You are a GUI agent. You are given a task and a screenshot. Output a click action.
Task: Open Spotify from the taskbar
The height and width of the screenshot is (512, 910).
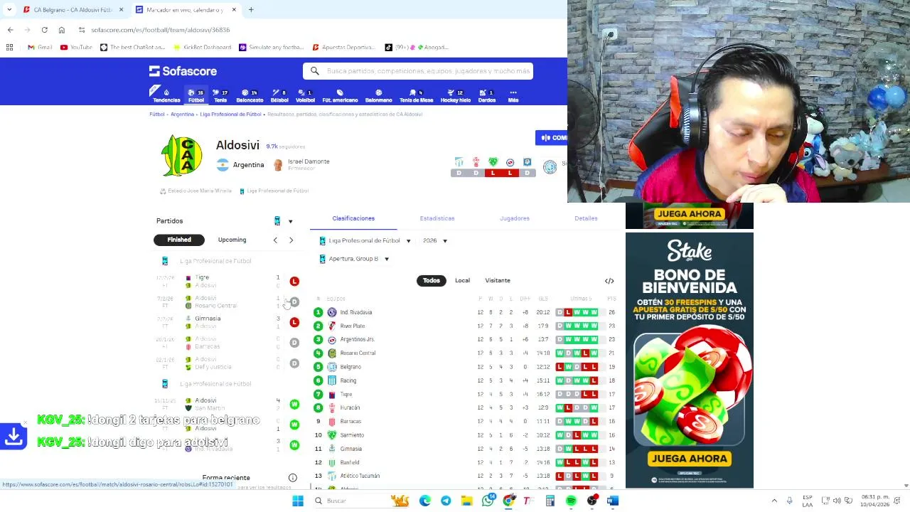click(x=571, y=501)
